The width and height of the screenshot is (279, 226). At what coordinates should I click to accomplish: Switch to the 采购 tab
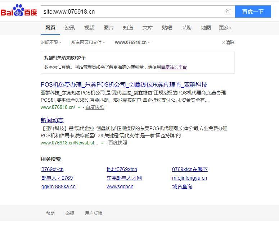(x=186, y=28)
